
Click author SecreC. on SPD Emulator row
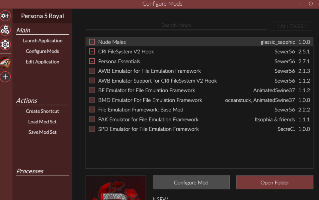[286, 129]
